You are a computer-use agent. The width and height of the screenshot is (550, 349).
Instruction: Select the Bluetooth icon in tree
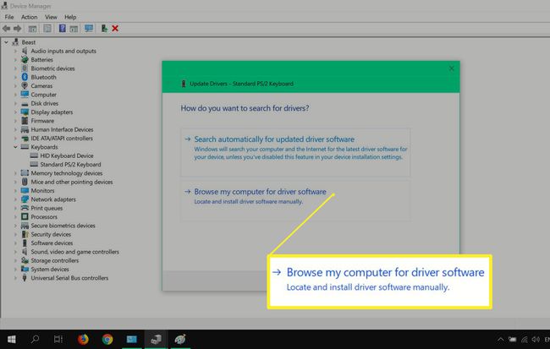pyautogui.click(x=25, y=77)
